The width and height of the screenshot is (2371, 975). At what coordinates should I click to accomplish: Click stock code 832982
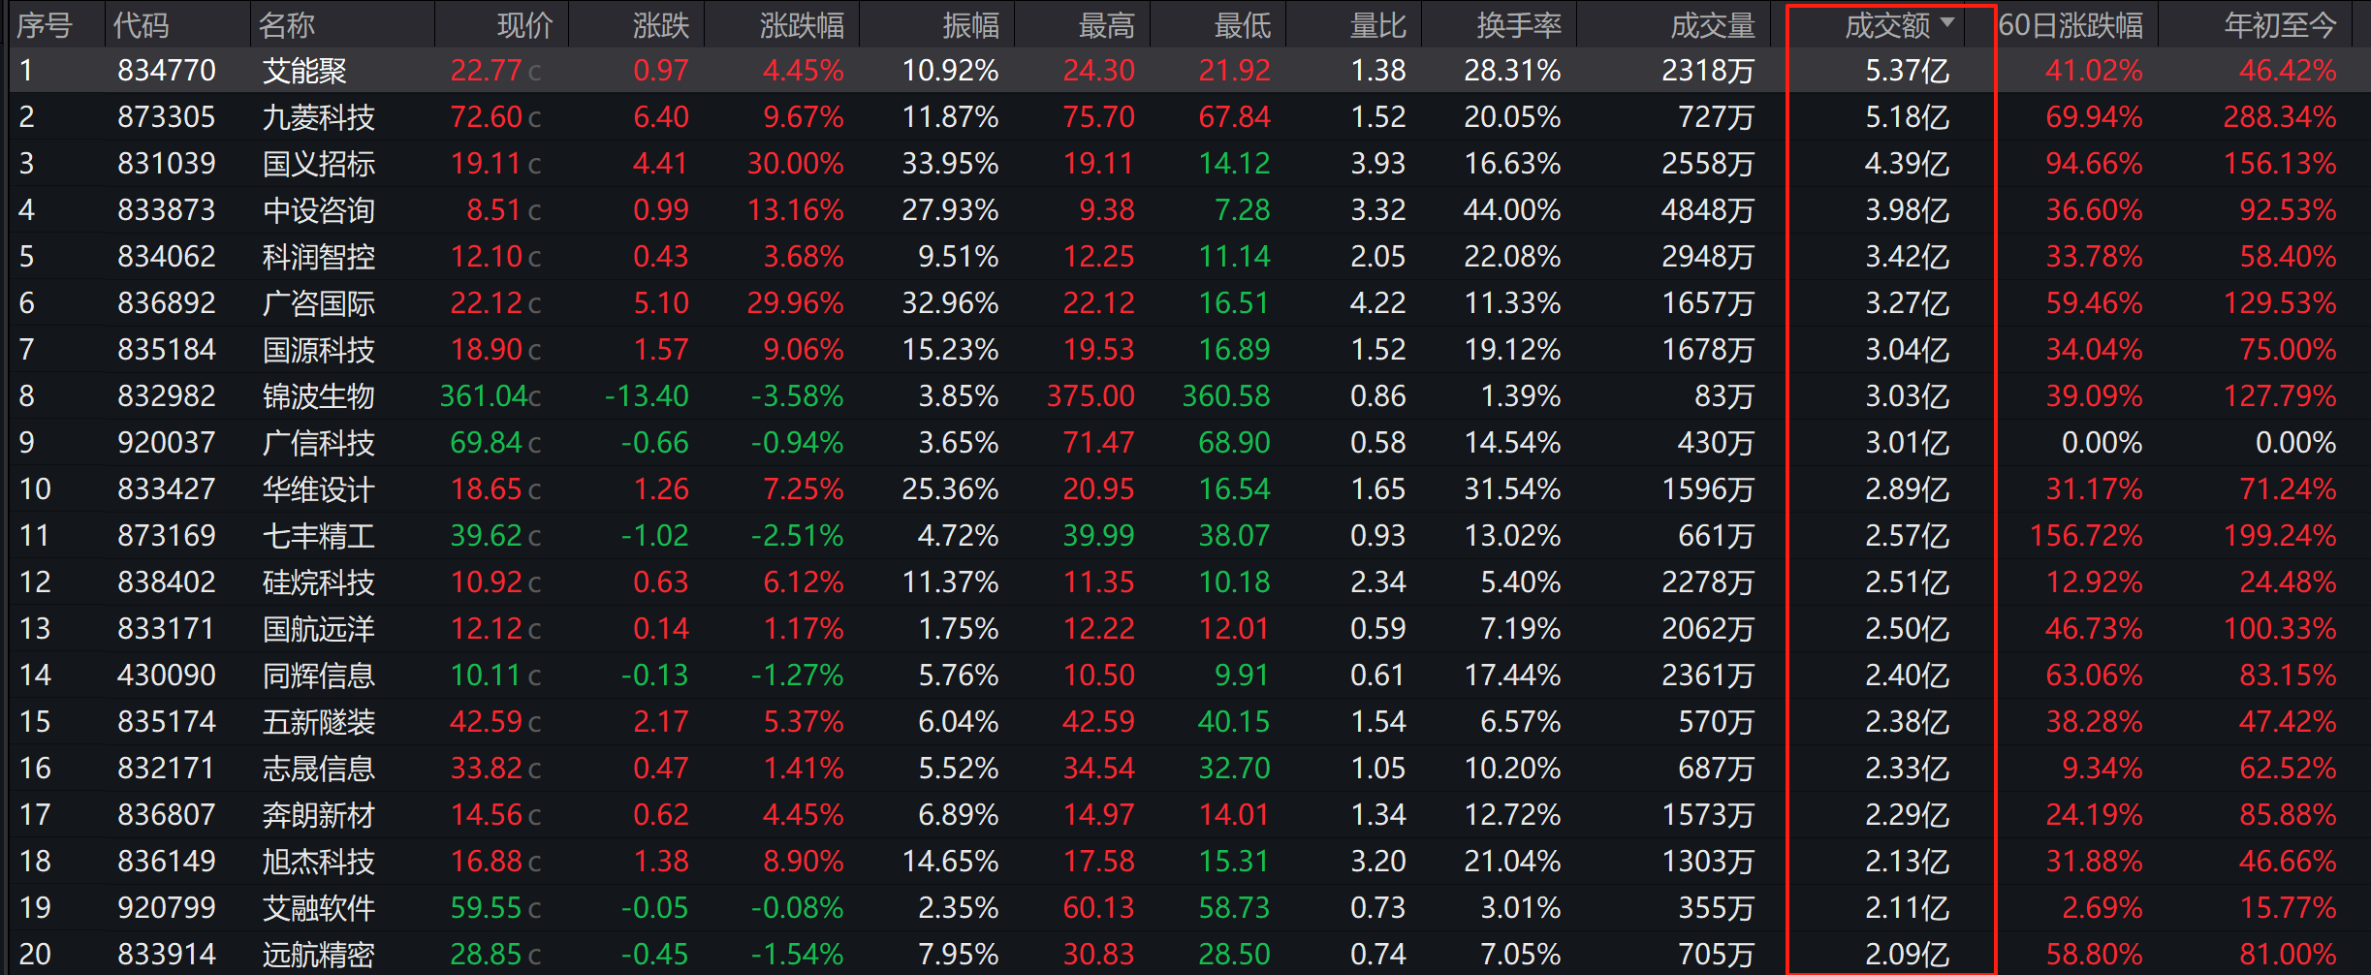coord(167,396)
